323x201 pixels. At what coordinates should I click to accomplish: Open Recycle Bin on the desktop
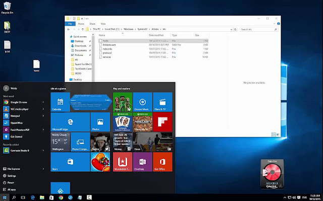pos(7,8)
